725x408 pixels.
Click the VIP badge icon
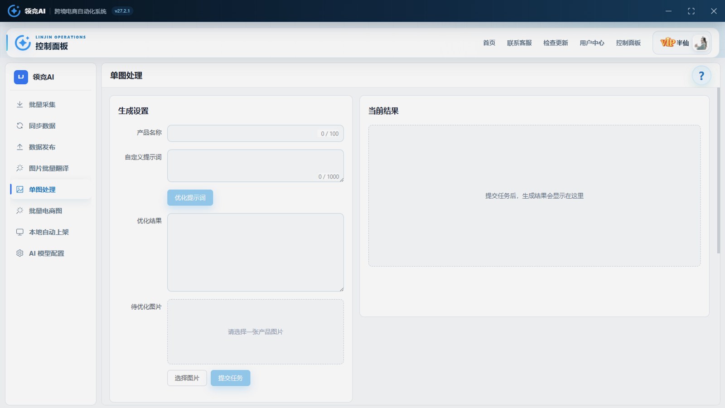click(668, 43)
